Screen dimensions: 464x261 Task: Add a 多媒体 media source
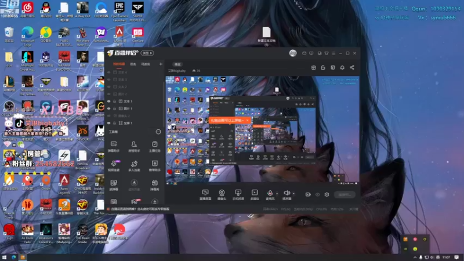(255, 195)
